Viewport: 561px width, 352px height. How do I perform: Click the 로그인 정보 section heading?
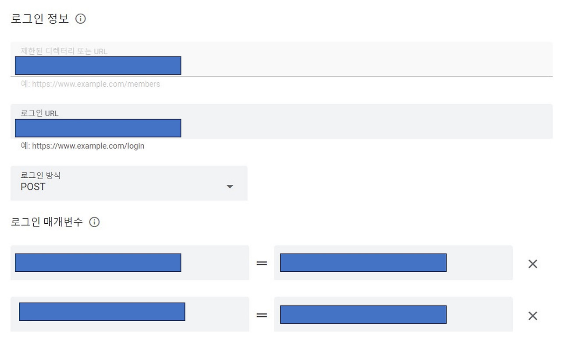click(x=40, y=19)
